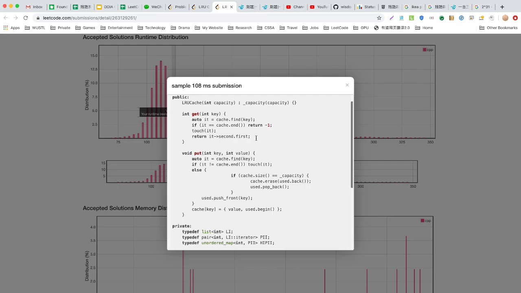This screenshot has width=521, height=293.
Task: Go back to the previous page
Action: pos(6,18)
